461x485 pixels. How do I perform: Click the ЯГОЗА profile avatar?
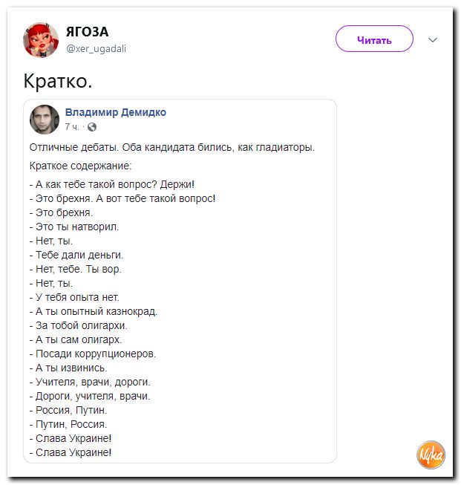pos(41,39)
